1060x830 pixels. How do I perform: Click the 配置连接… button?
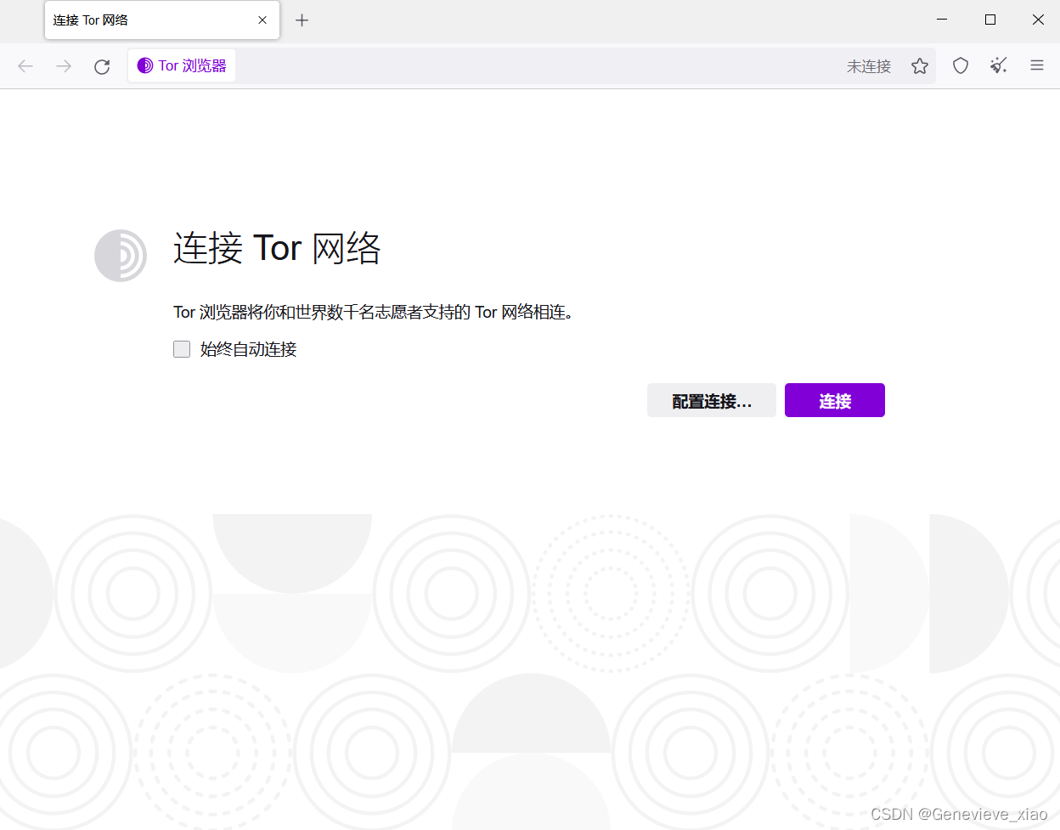point(712,400)
